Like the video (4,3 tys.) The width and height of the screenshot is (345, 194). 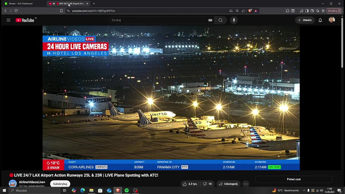190,184
